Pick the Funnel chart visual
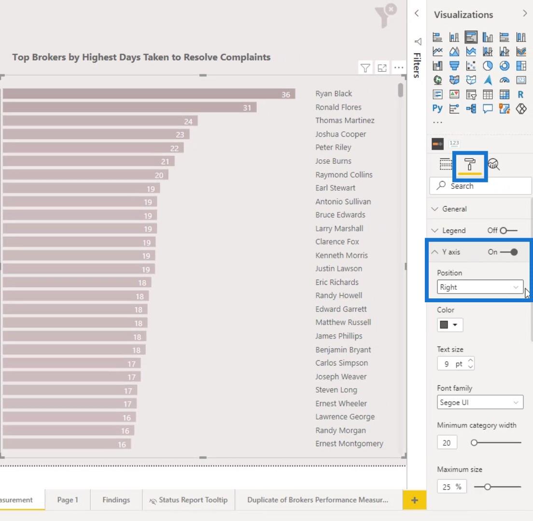The width and height of the screenshot is (533, 521). [x=454, y=66]
